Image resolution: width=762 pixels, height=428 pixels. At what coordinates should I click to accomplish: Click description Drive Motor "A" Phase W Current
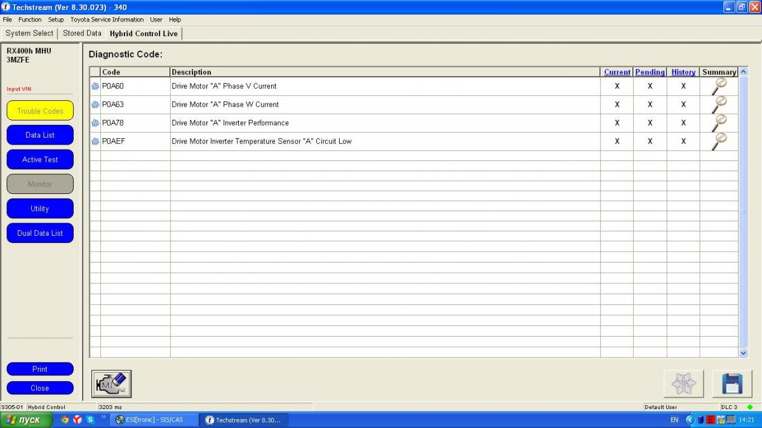pyautogui.click(x=225, y=105)
